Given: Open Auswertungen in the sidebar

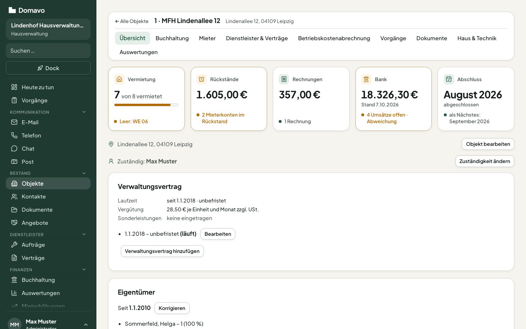Looking at the screenshot, I should click(48, 293).
